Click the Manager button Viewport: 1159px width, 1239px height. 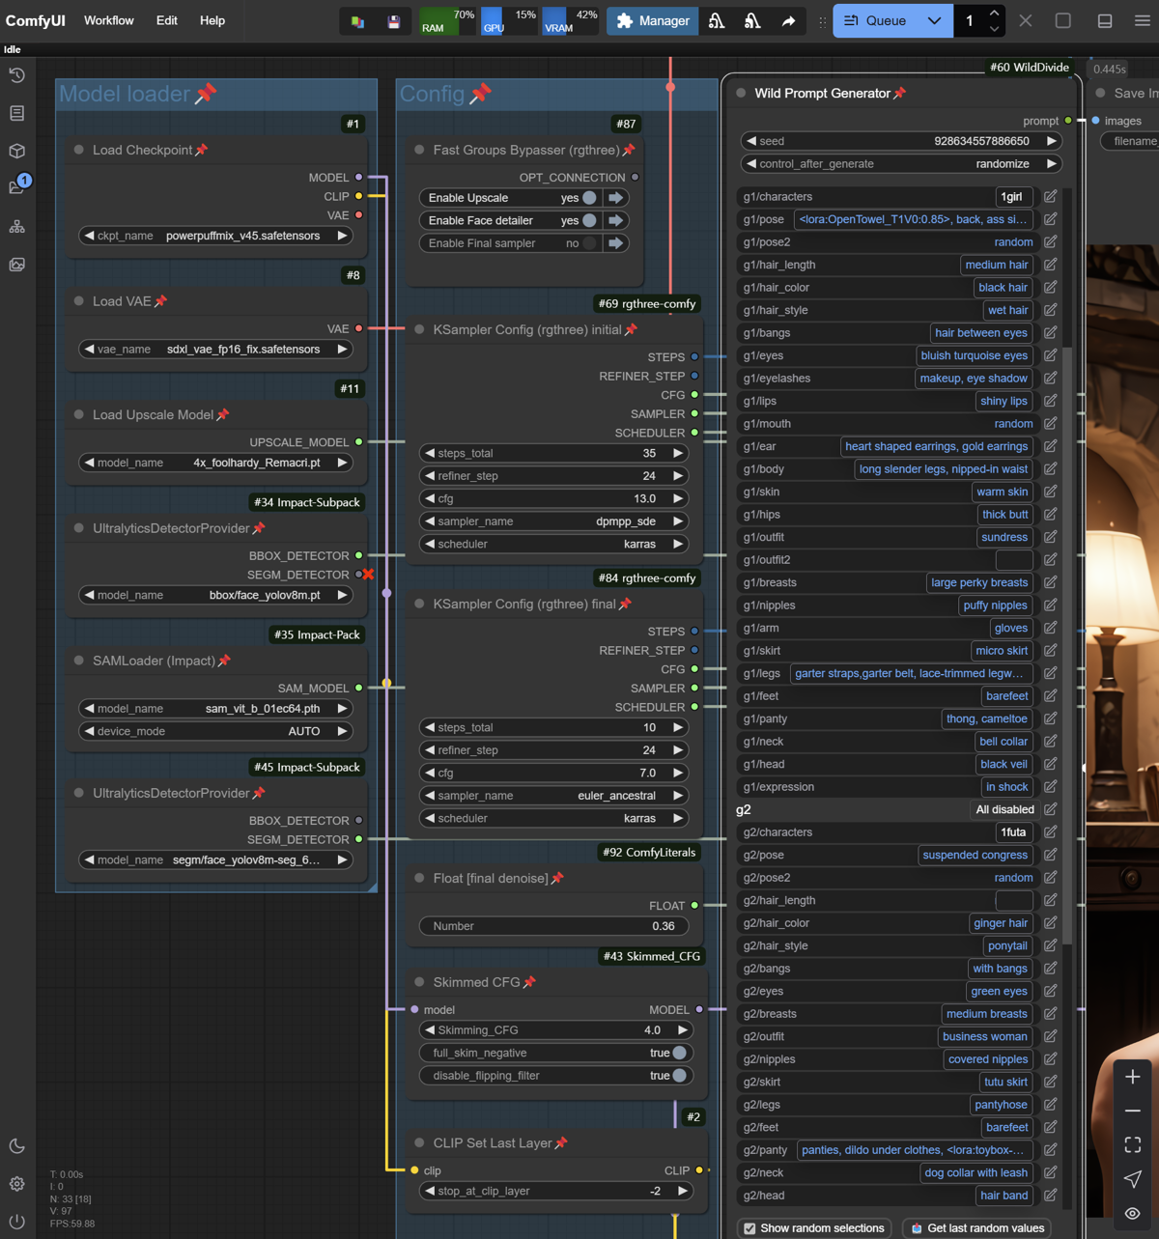pos(653,20)
